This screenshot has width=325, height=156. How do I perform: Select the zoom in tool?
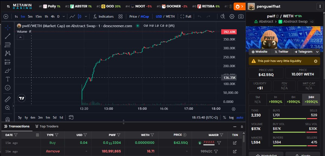[8, 108]
